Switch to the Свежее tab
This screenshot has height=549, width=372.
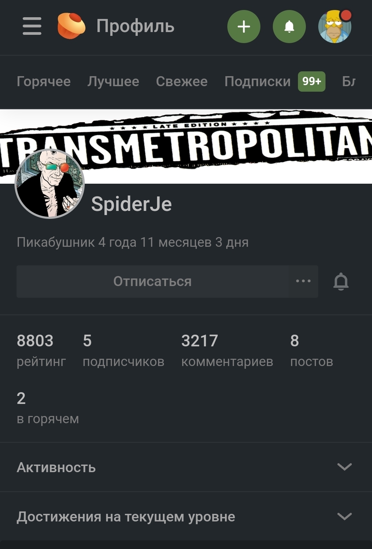tap(182, 81)
